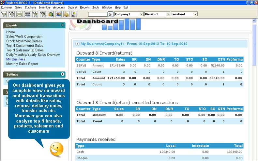
Task: Open the Inventory menu
Action: [45, 7]
